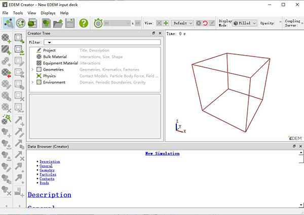
Task: Click the save floppy disk icon
Action: (70, 23)
